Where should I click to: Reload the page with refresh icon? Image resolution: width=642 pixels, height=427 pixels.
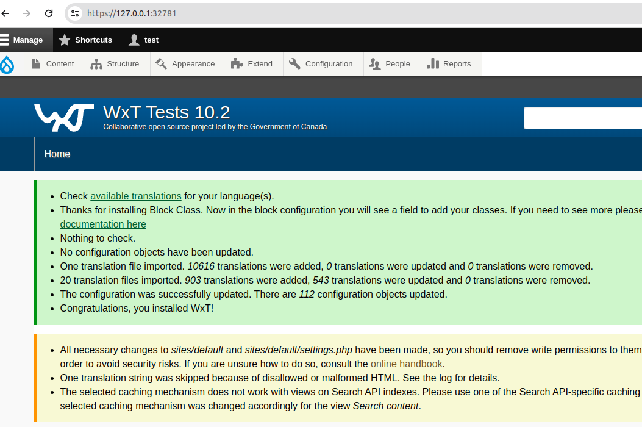49,13
